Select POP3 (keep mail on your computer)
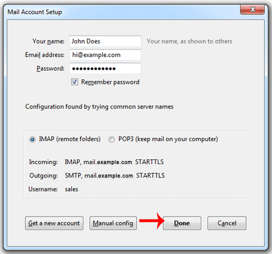This screenshot has height=254, width=272. [x=111, y=139]
